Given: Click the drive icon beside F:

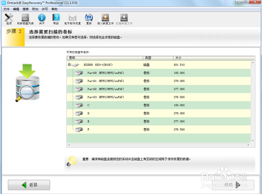Looking at the screenshot, I should coord(79,129).
